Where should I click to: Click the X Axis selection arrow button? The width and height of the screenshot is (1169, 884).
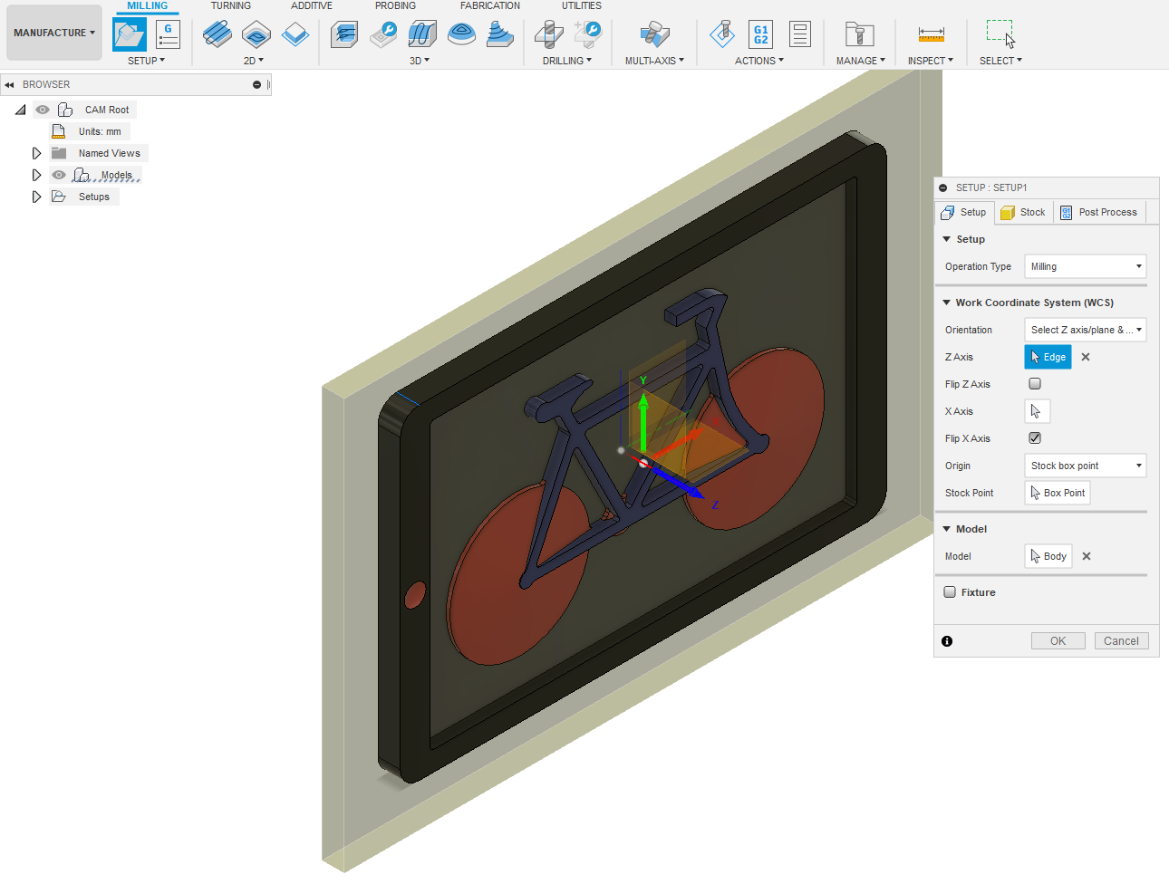tap(1038, 411)
